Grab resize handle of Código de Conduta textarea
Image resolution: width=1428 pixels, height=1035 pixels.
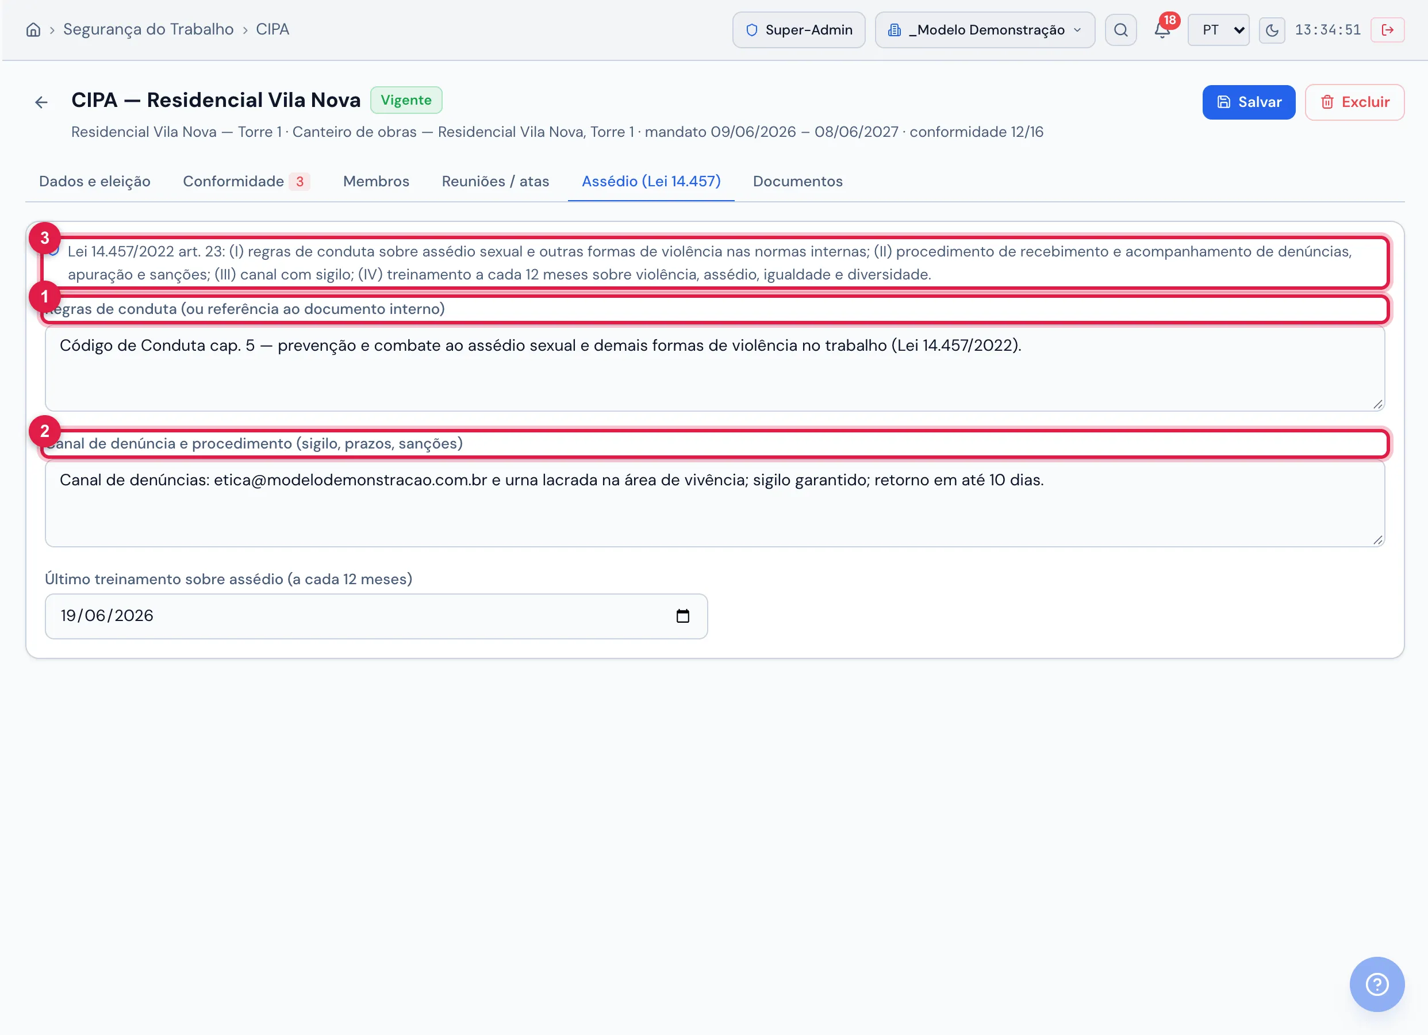pyautogui.click(x=1377, y=404)
